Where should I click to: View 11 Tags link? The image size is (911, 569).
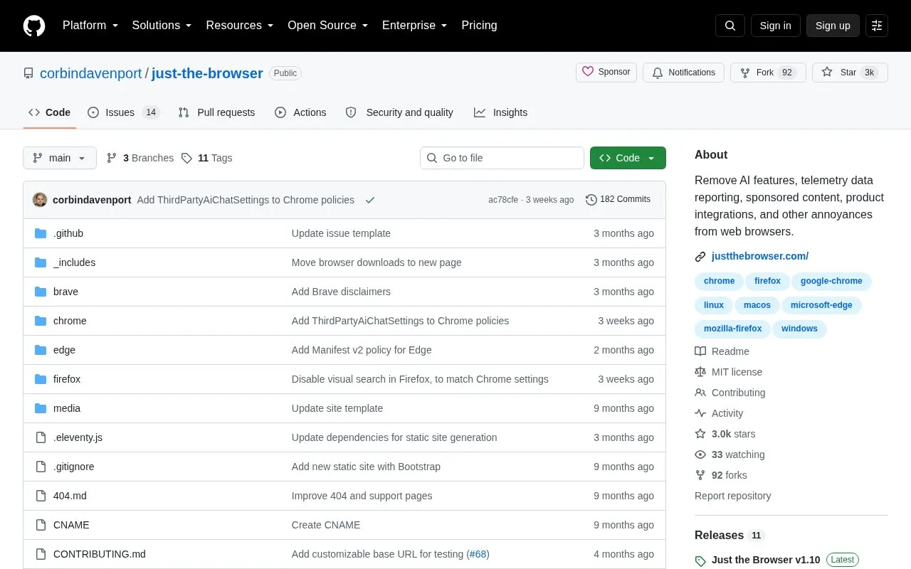(x=207, y=158)
